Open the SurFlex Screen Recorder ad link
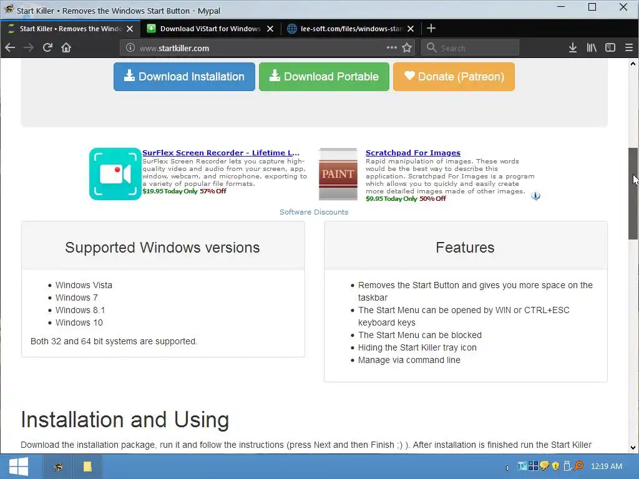This screenshot has height=479, width=639. click(221, 153)
